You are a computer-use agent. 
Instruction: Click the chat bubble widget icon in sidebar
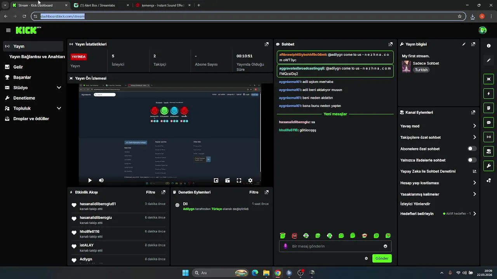click(488, 122)
